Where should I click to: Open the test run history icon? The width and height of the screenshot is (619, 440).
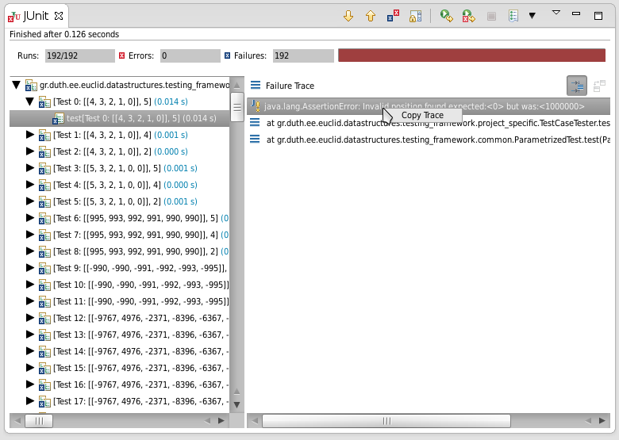coord(513,16)
